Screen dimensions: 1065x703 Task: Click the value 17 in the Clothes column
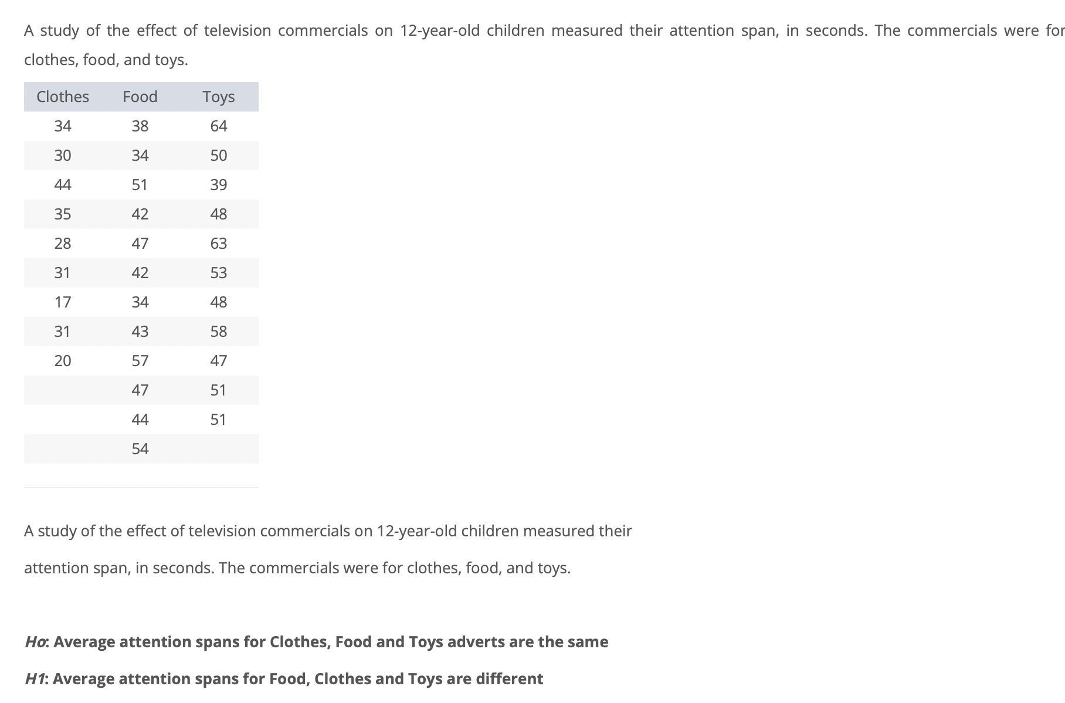click(63, 302)
